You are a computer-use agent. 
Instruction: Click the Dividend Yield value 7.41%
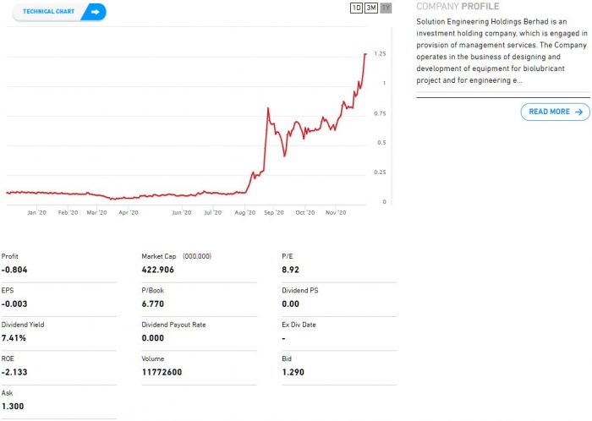click(14, 338)
